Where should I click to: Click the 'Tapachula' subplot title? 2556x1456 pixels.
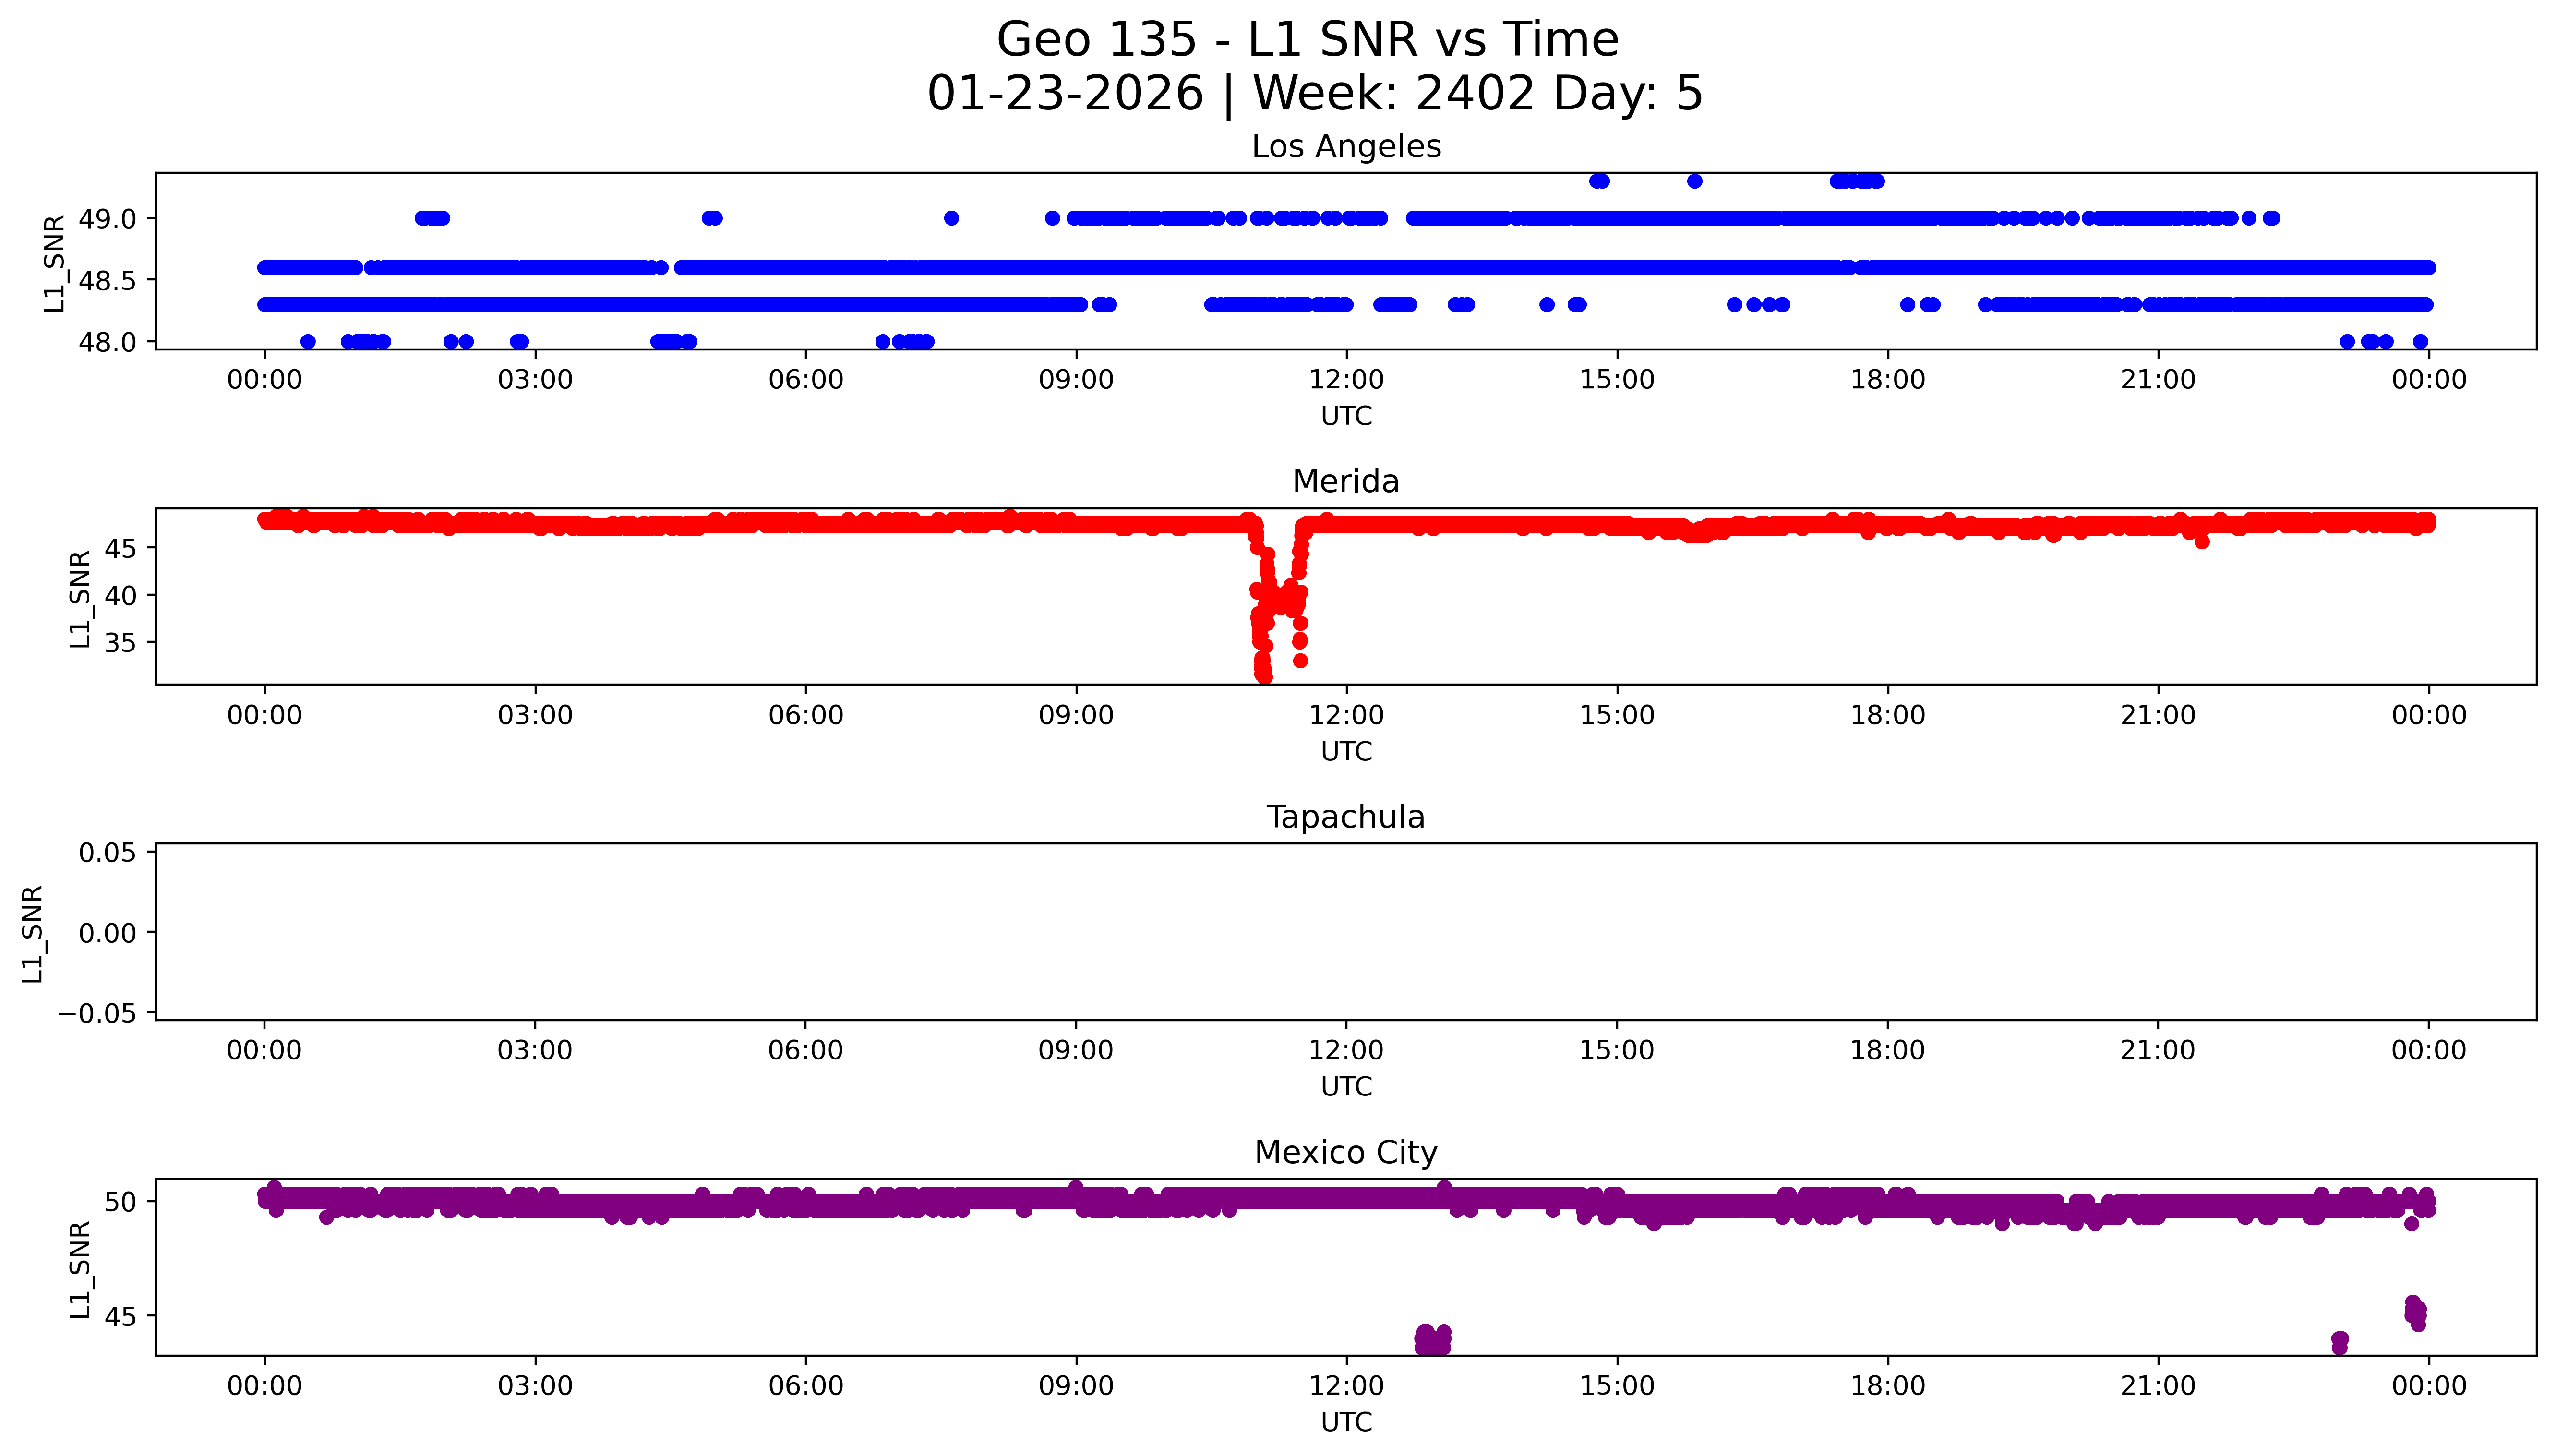coord(1345,817)
